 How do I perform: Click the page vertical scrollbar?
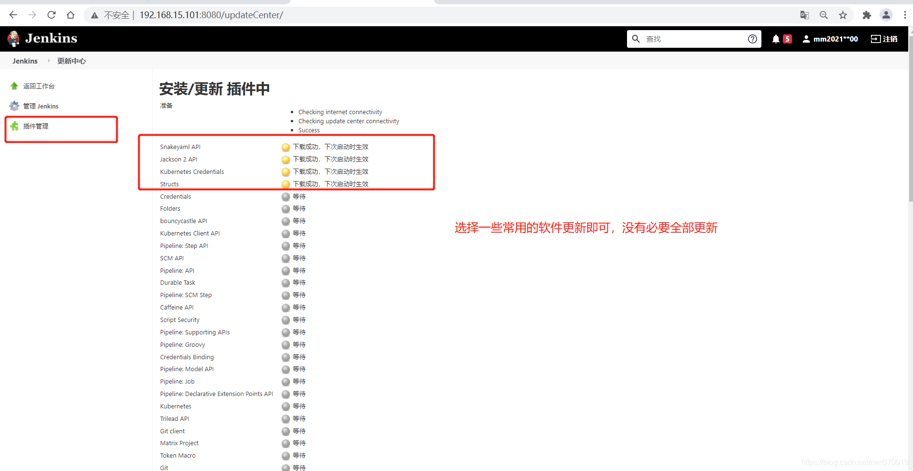pos(910,119)
